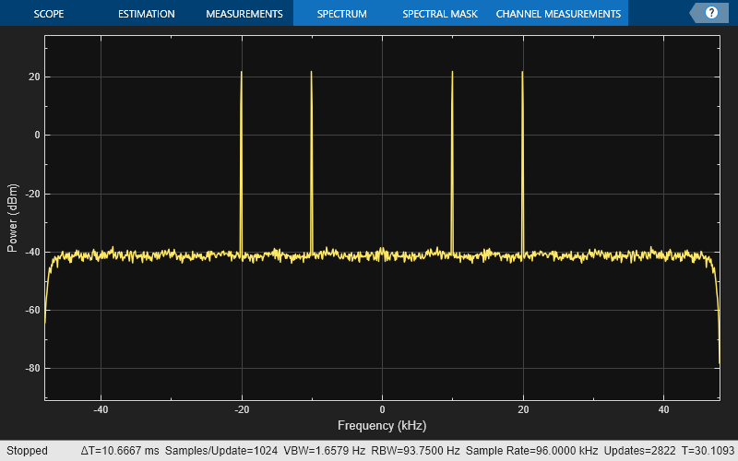Screen dimensions: 738x461
Task: Click the -60 power axis tick label
Action: click(x=32, y=310)
